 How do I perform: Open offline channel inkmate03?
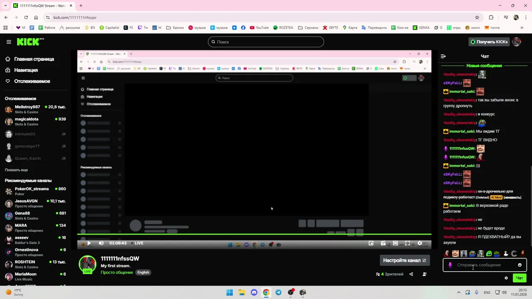pos(35,134)
